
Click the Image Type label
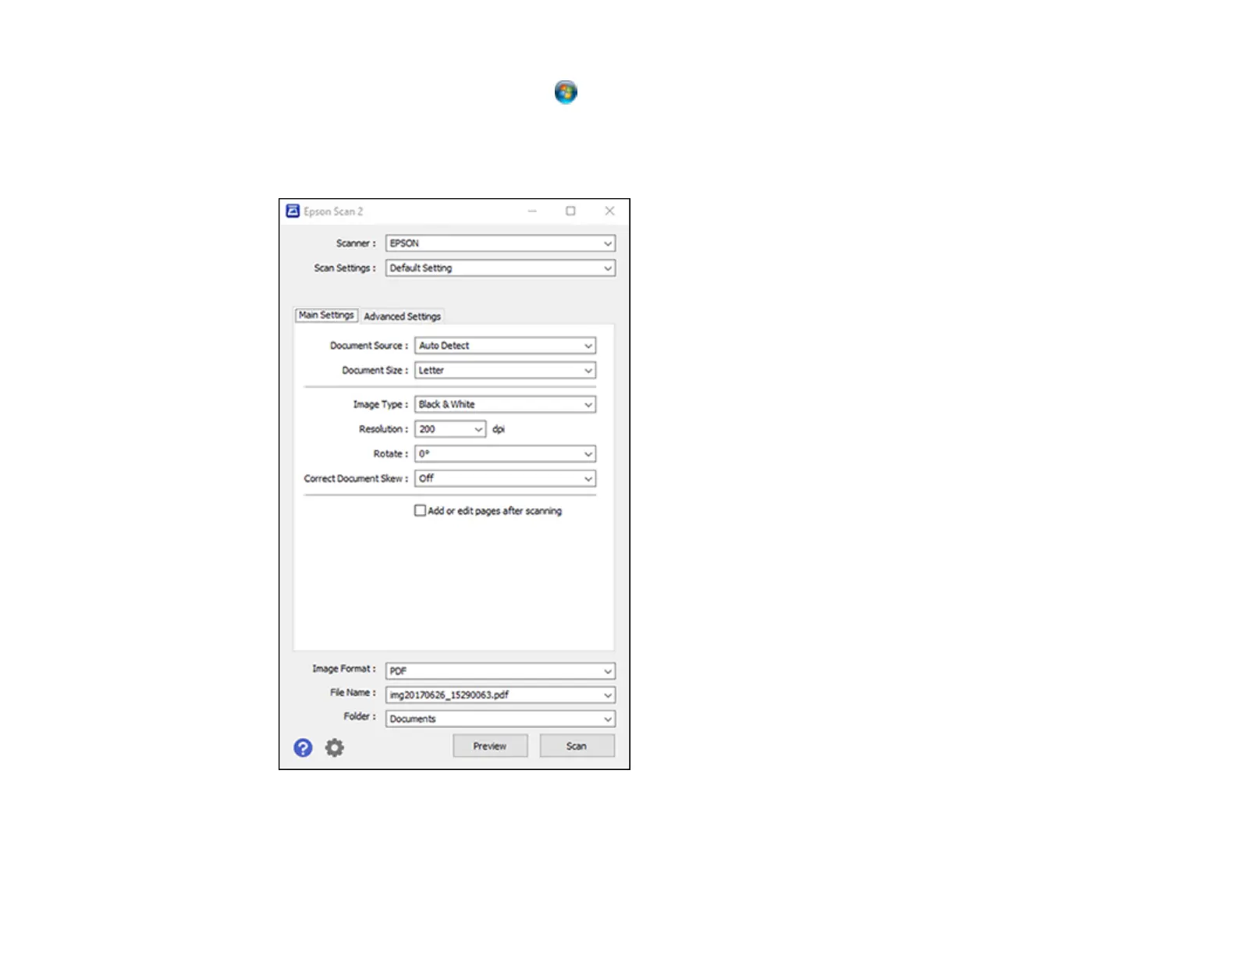pos(381,405)
